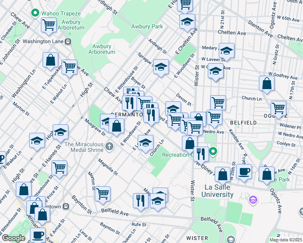Click the 'Washington Lane' station label
This screenshot has height=243, width=303.
(43, 41)
